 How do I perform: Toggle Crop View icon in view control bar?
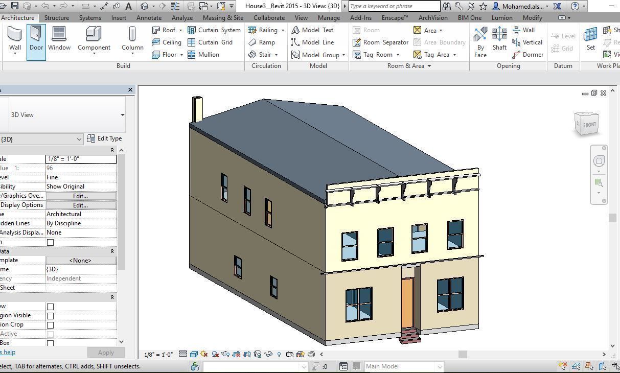click(x=236, y=354)
